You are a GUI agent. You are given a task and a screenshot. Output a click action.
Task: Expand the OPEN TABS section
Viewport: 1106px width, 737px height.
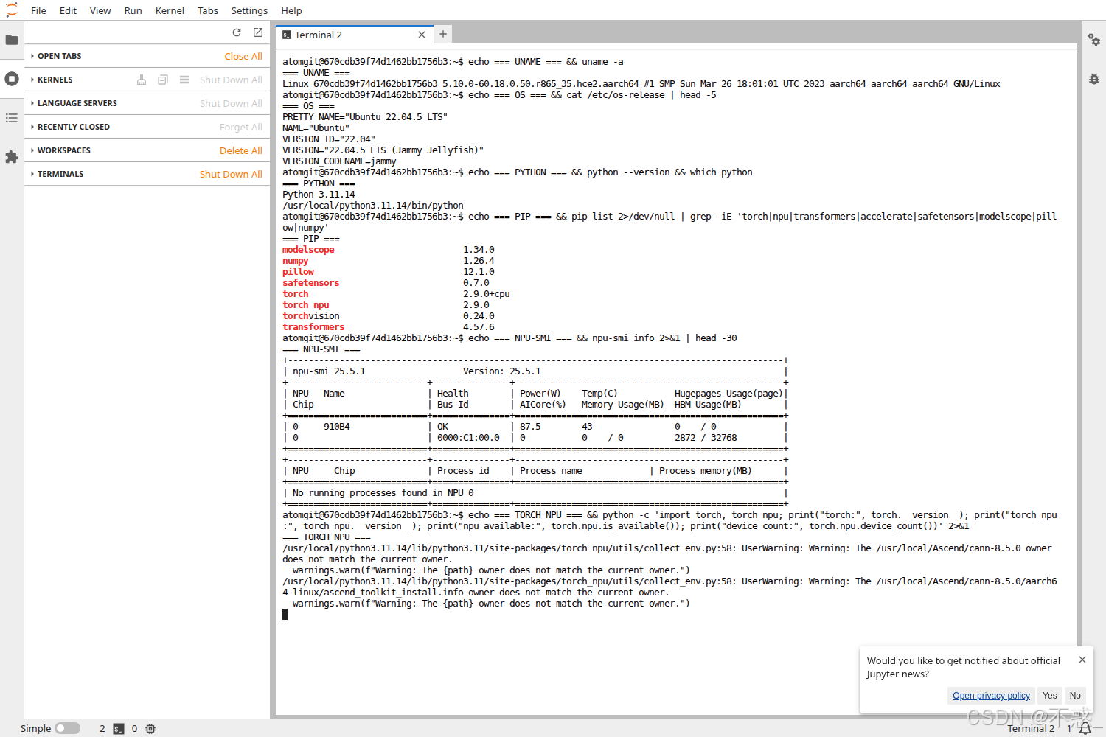60,56
